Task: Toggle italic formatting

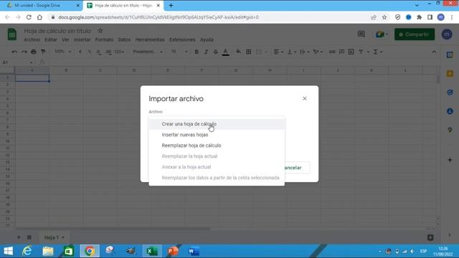Action: click(x=206, y=52)
